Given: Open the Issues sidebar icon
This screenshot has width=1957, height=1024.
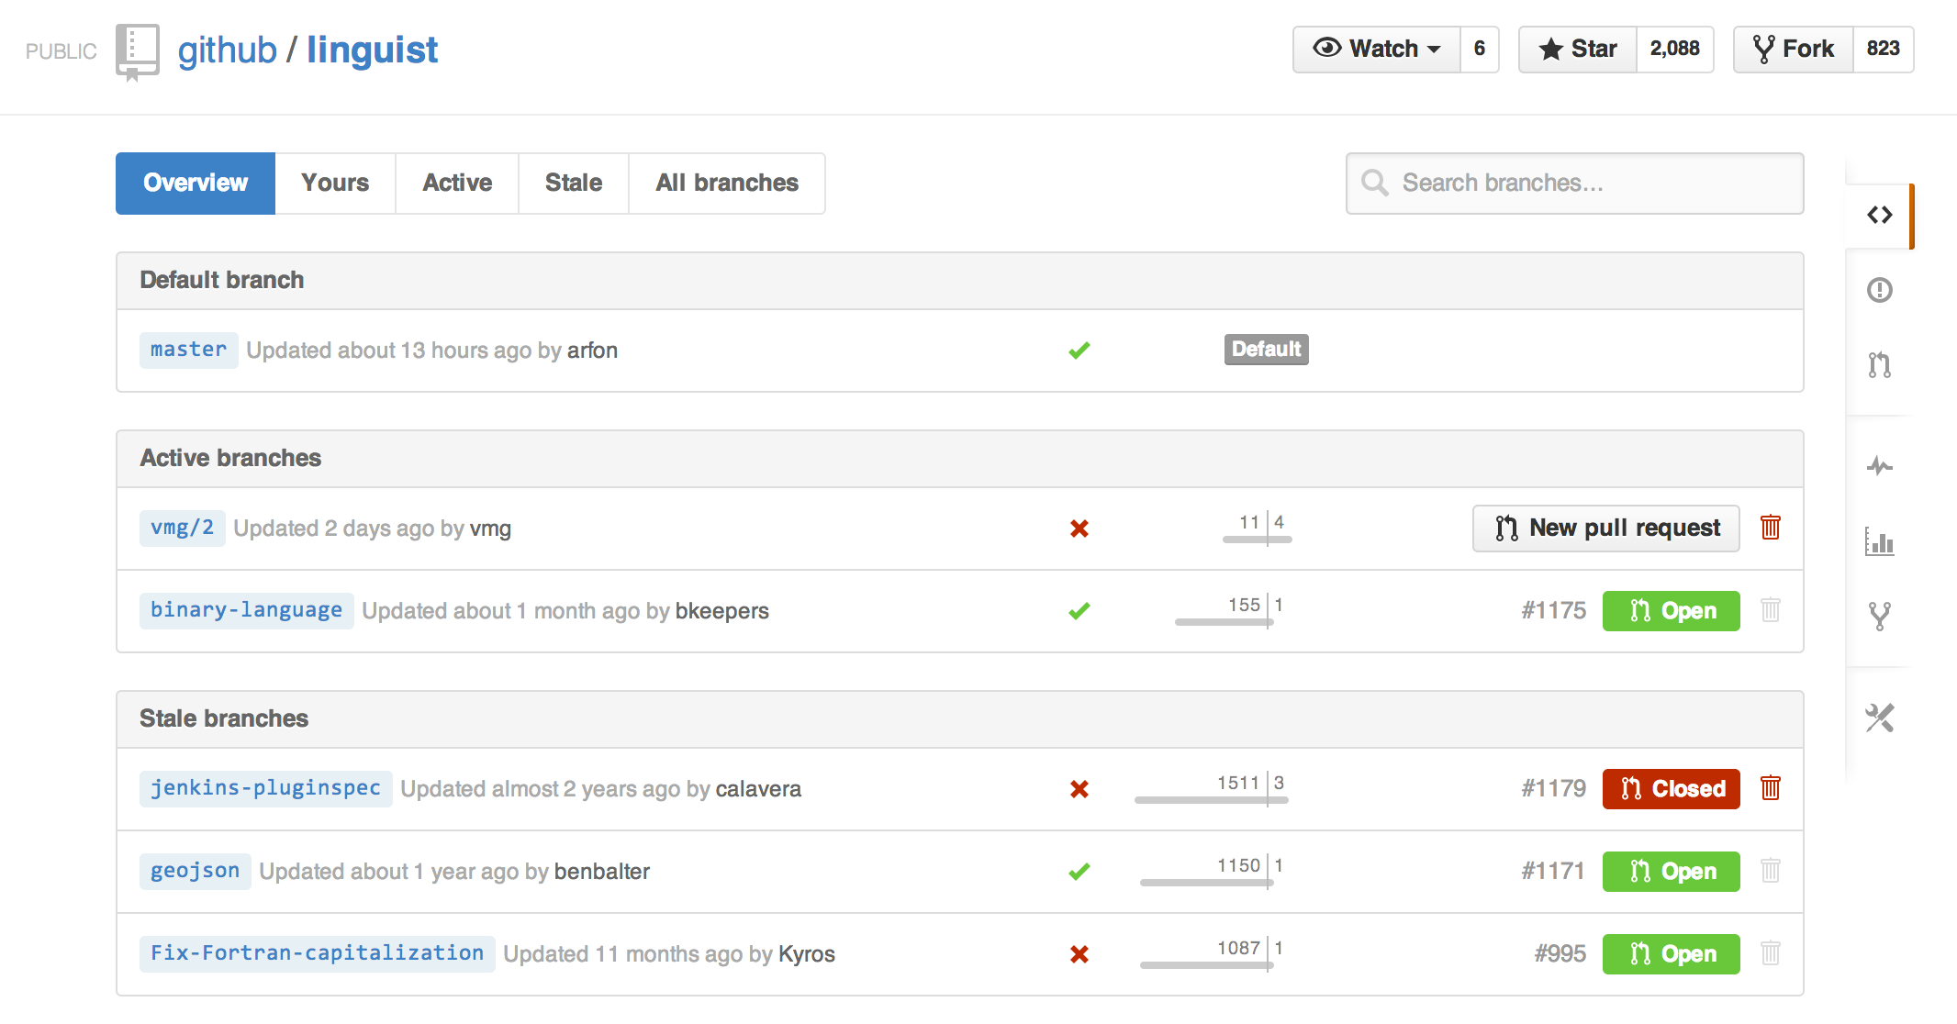Looking at the screenshot, I should pyautogui.click(x=1879, y=290).
